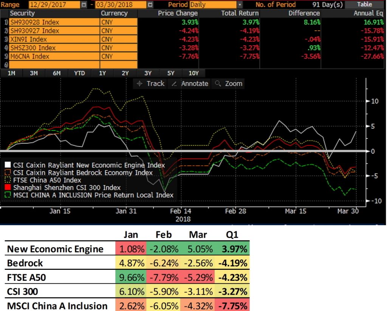This screenshot has width=387, height=311.
Task: Click the -7.76% price change value
Action: [x=189, y=56]
